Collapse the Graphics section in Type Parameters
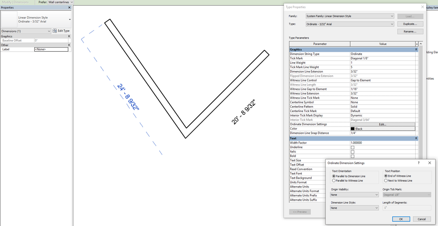This screenshot has width=438, height=226. point(416,49)
